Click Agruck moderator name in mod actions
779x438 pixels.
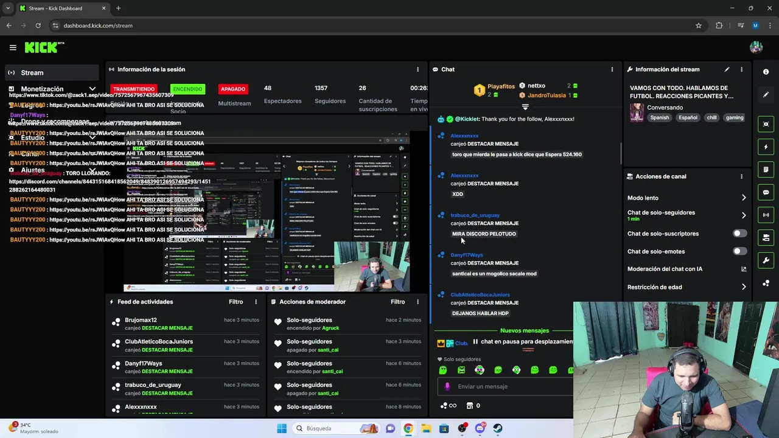(330, 328)
